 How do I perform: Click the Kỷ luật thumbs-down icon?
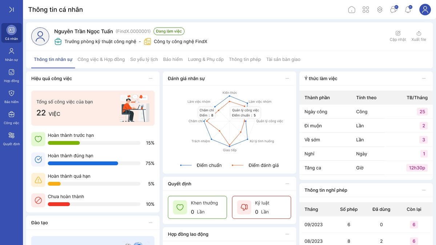pos(244,207)
